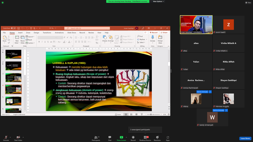The height and width of the screenshot is (142, 253).
Task: Open the File menu tab
Action: pyautogui.click(x=4, y=33)
